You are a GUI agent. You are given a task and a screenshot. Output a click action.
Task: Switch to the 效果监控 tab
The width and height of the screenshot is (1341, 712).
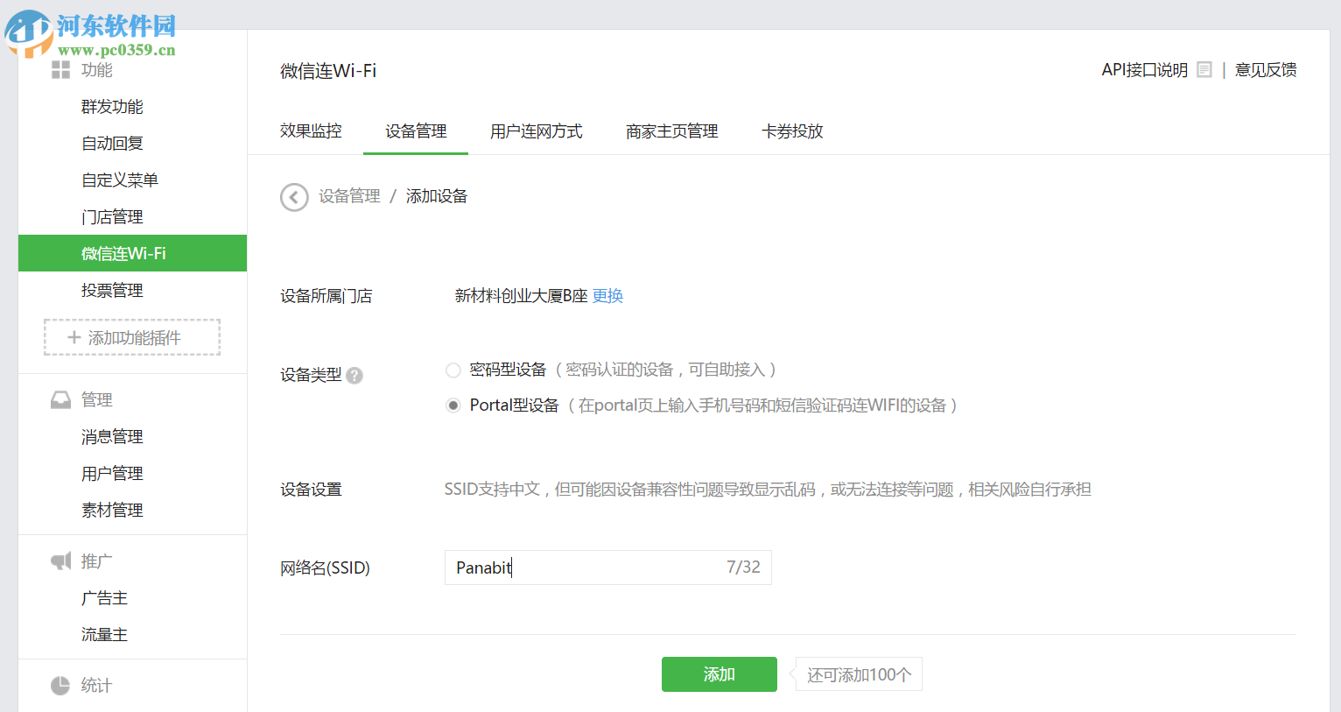tap(310, 130)
